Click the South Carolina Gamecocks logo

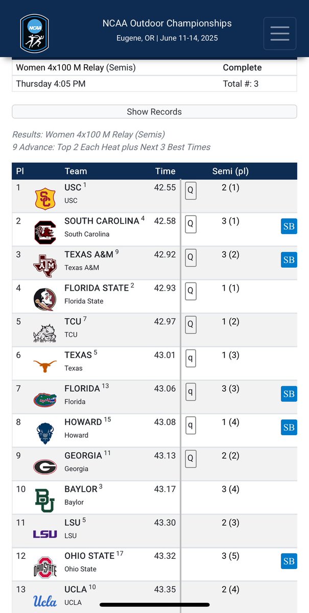45,232
